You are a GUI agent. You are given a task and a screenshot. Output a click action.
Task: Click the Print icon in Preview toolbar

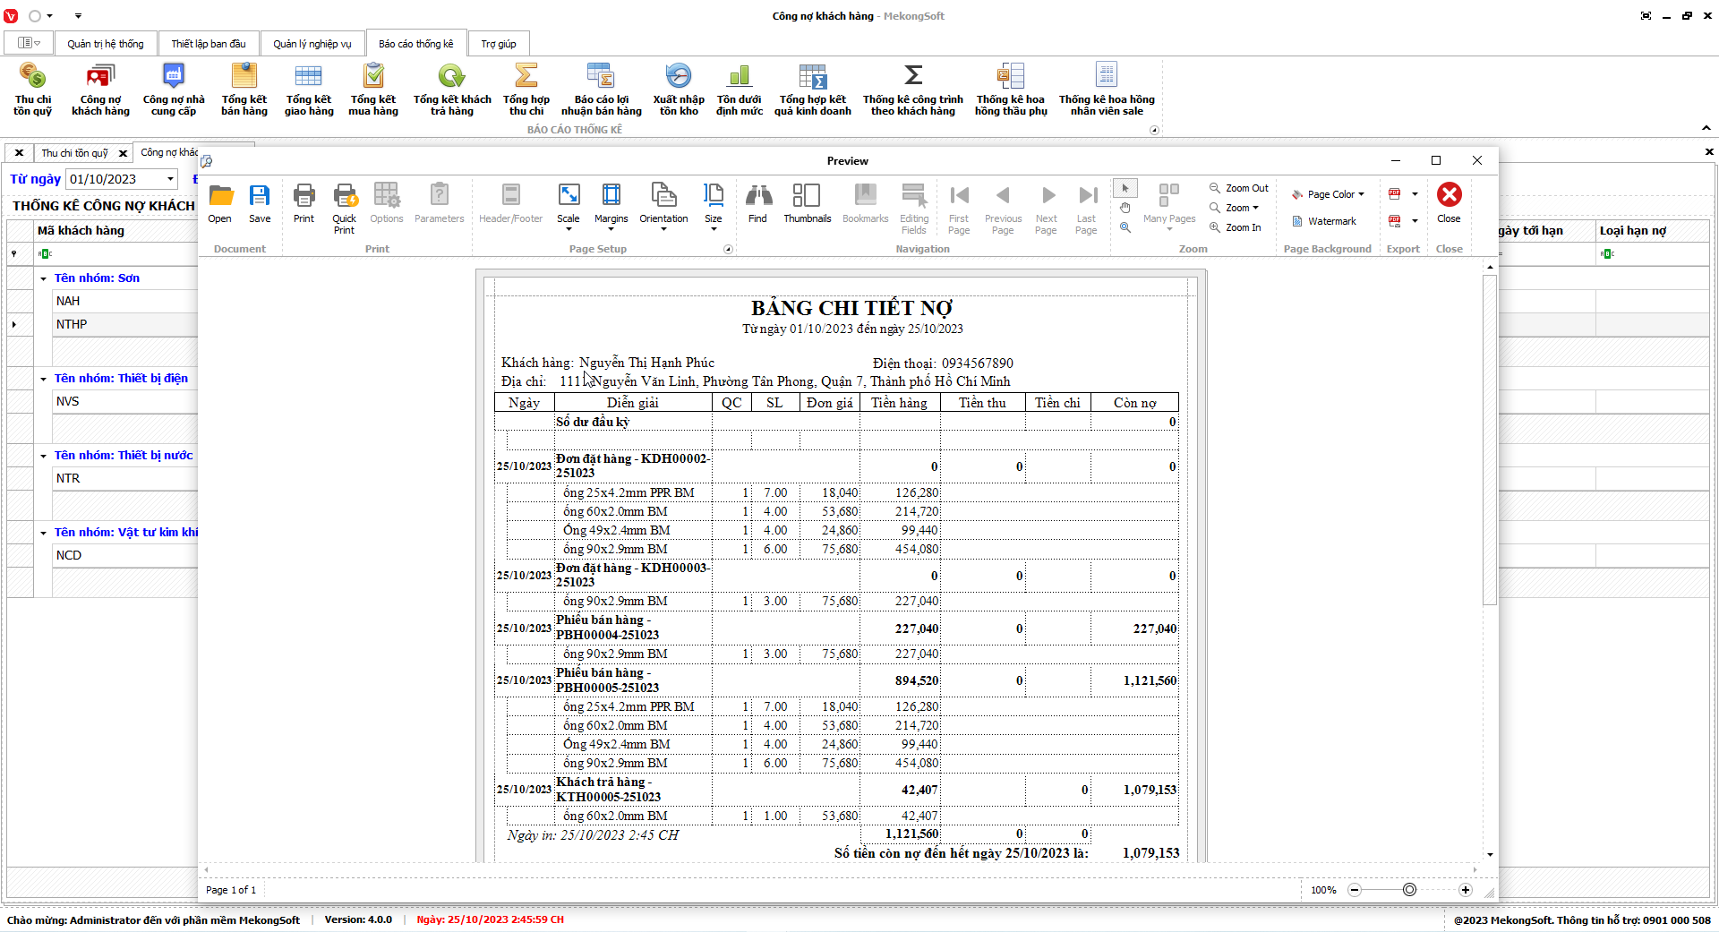pos(304,203)
